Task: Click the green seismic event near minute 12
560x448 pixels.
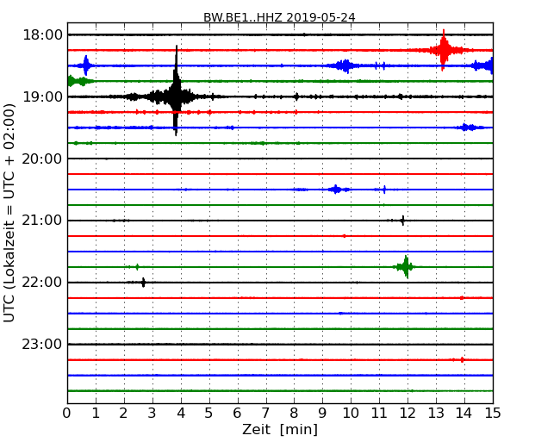Action: (406, 266)
